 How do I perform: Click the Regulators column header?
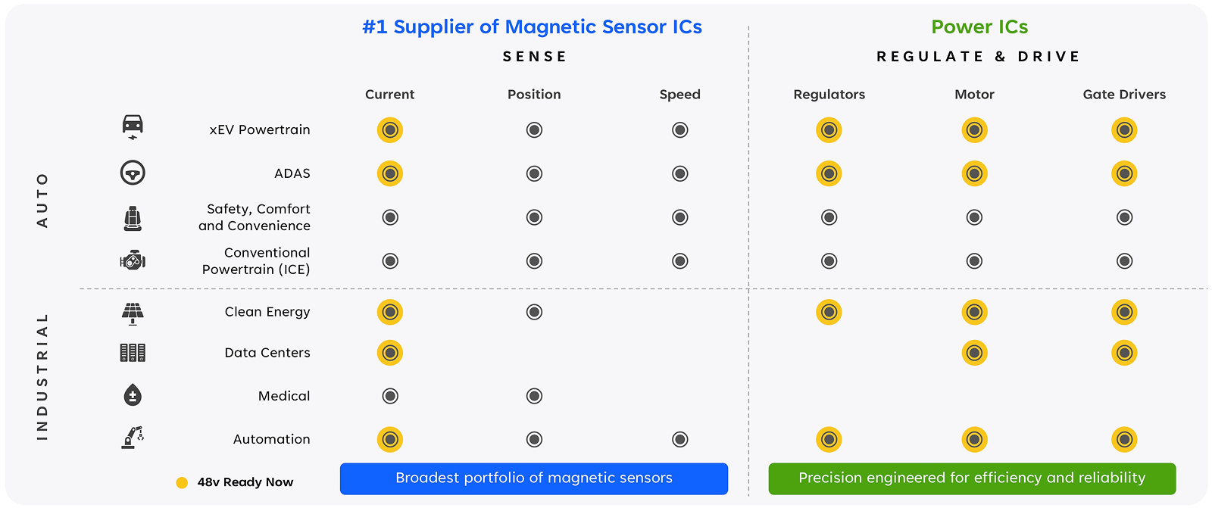[x=829, y=95]
